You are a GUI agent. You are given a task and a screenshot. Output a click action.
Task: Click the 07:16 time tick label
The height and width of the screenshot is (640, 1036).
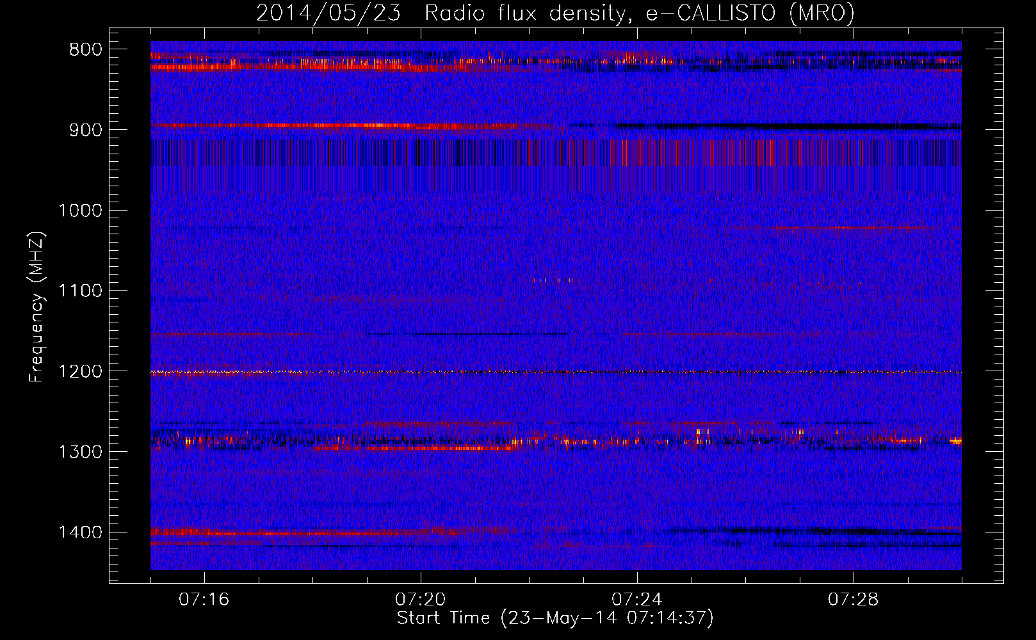[204, 600]
